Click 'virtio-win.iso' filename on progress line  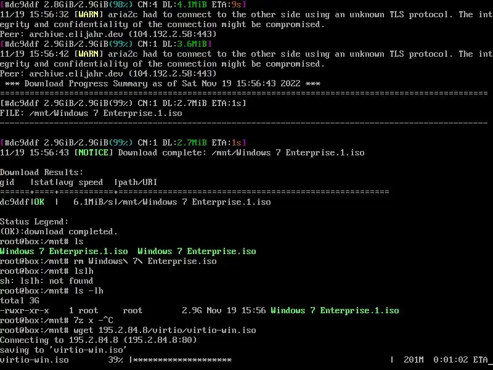click(x=35, y=360)
